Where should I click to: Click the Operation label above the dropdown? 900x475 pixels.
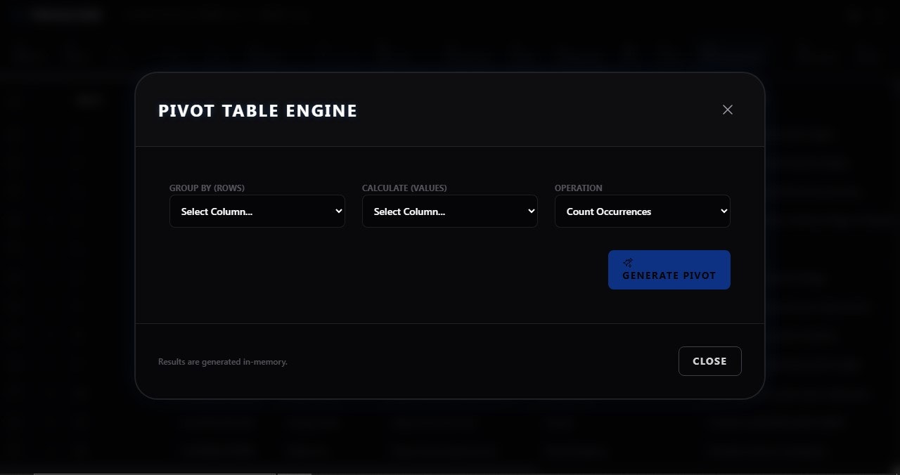578,188
